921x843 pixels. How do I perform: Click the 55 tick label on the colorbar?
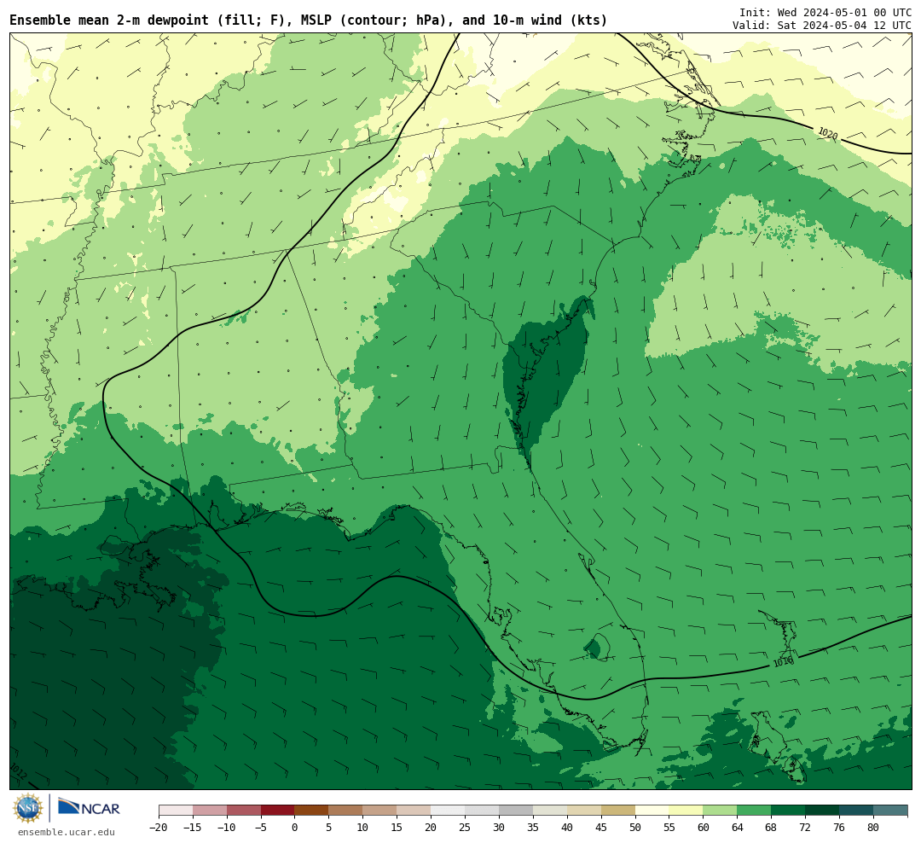pyautogui.click(x=669, y=827)
